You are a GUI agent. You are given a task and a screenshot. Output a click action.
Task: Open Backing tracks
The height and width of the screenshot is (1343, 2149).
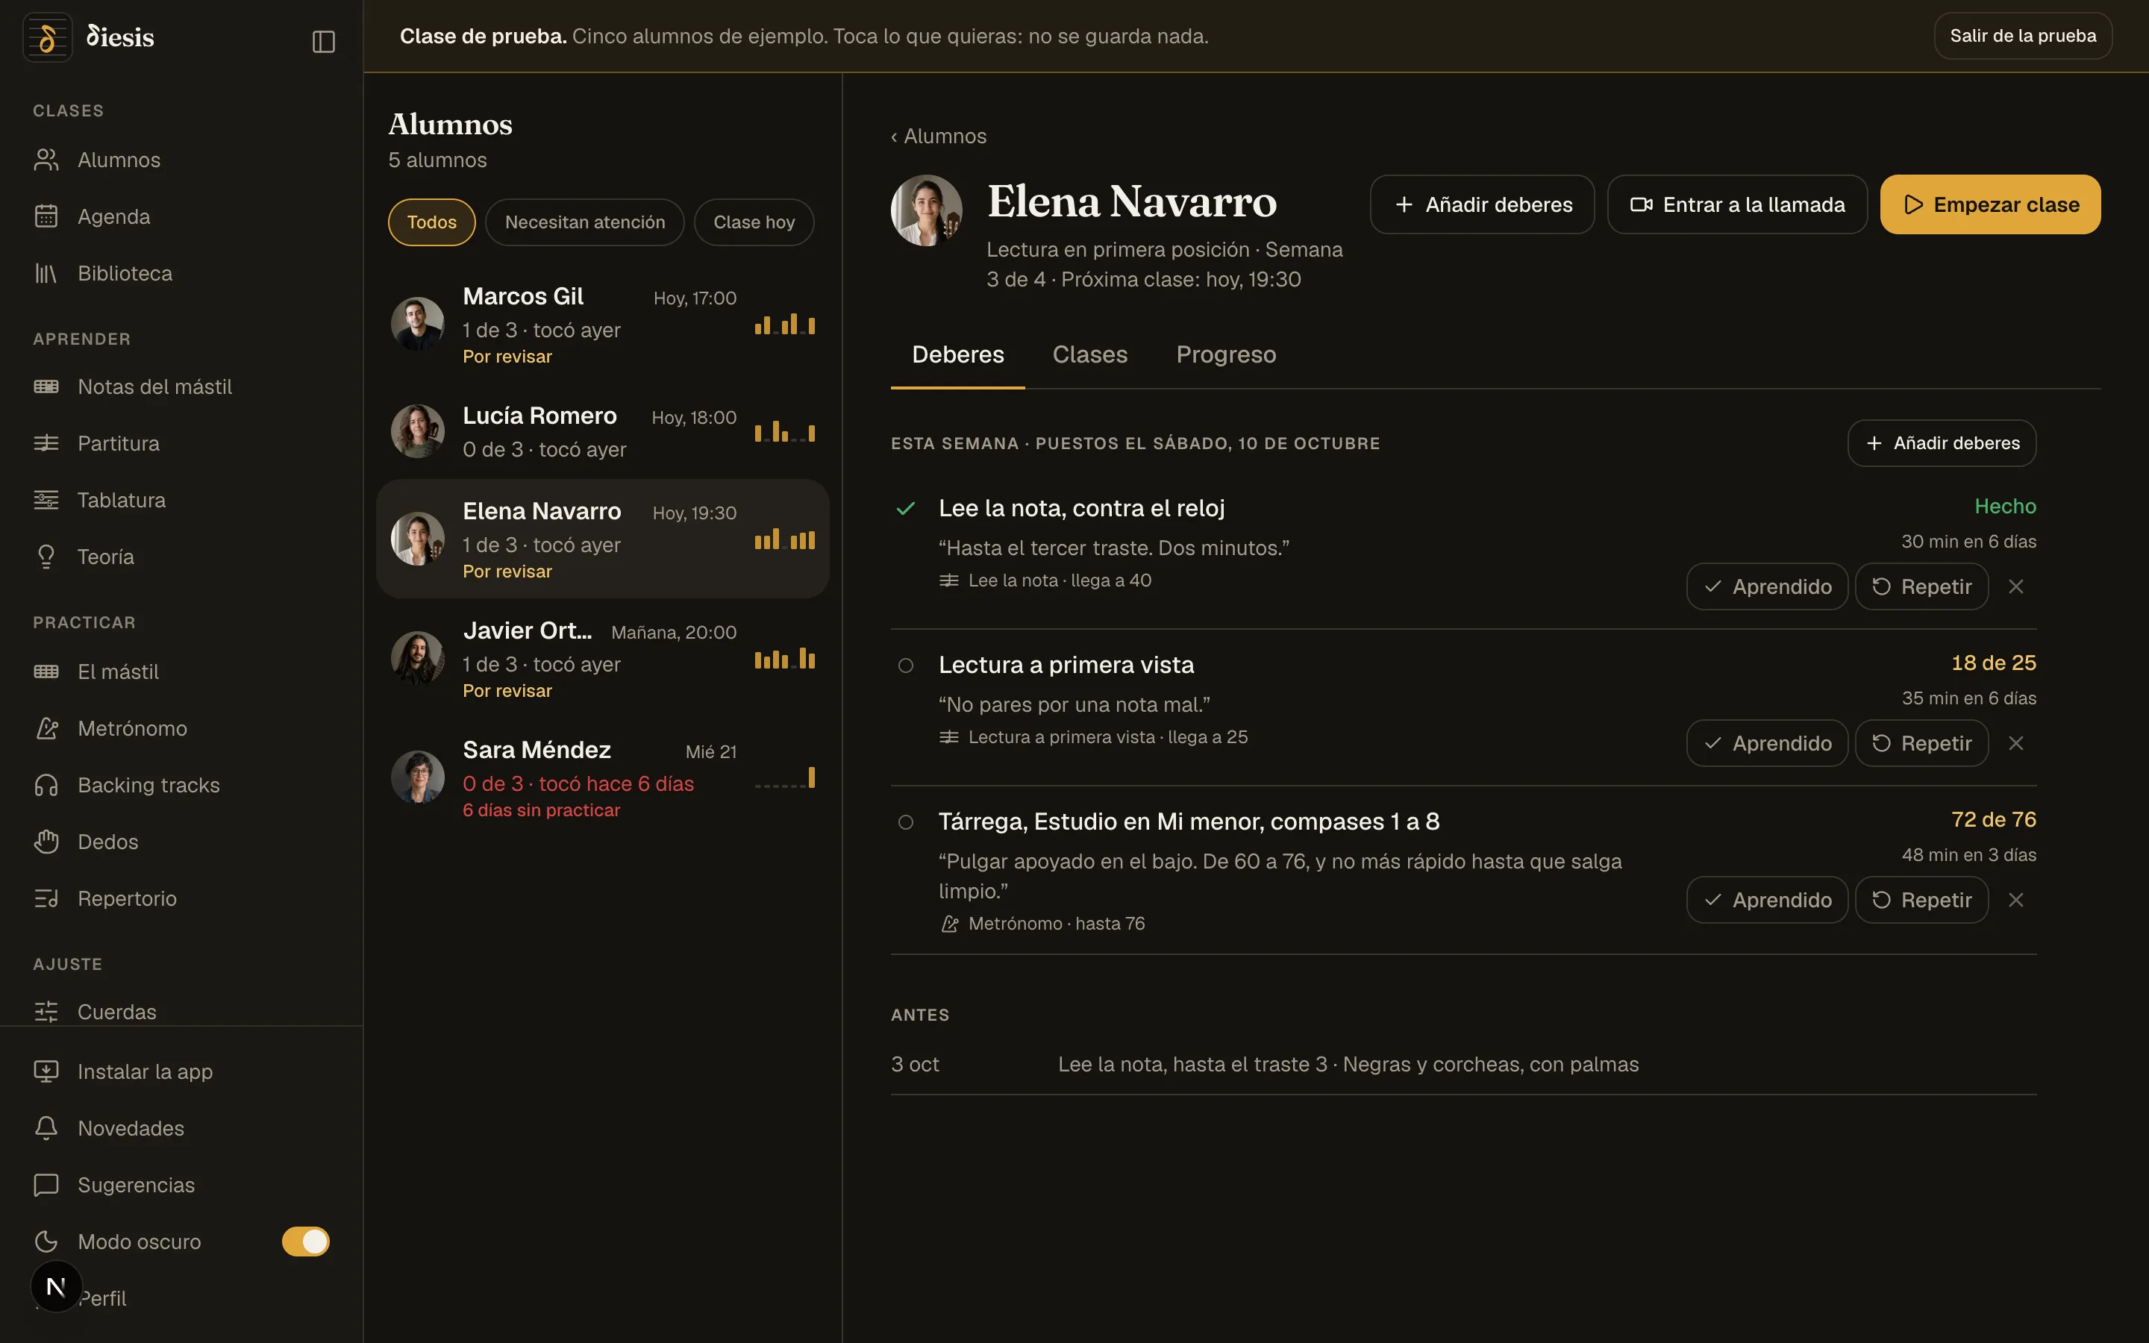point(181,785)
